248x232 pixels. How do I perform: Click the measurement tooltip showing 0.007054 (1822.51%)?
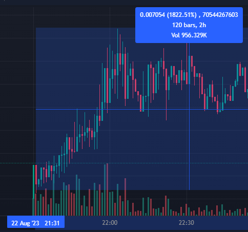pos(189,25)
